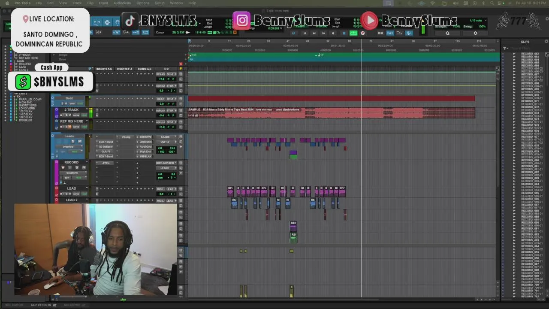The image size is (549, 309).
Task: Open the D3 DeEsser insert on Leads
Action: [106, 147]
